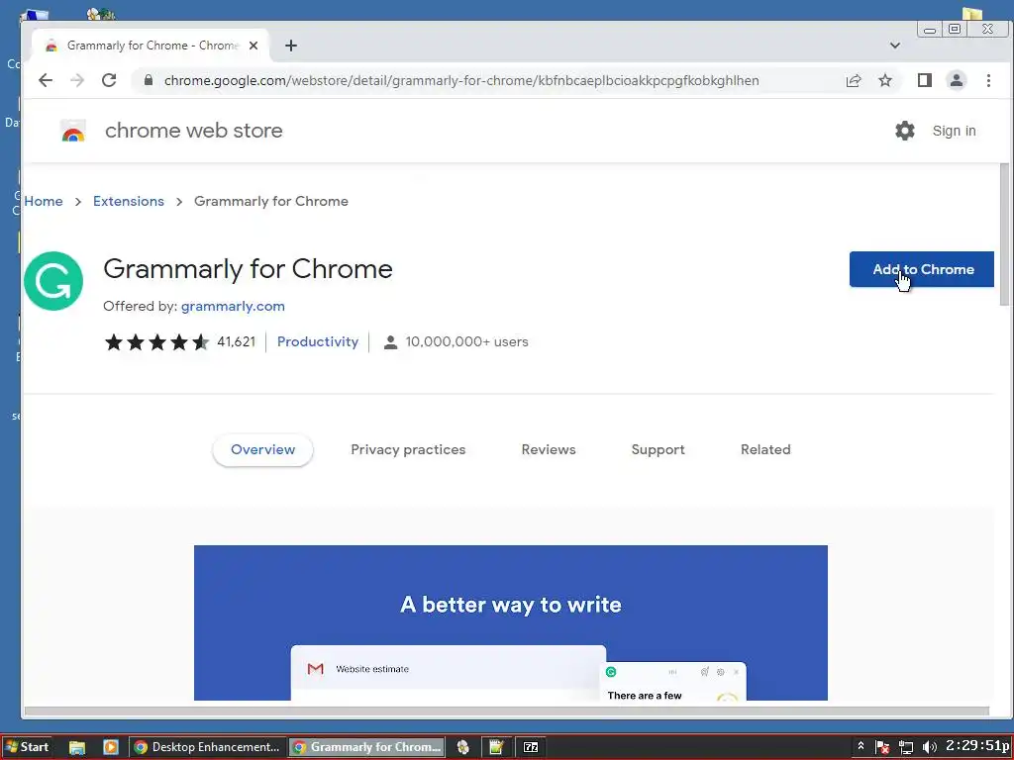The image size is (1014, 760).
Task: Click the Sign in link
Action: [954, 131]
